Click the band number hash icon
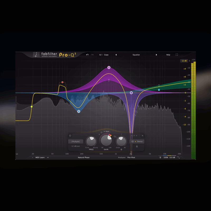This screenshot has width=211, height=211. (x=134, y=136)
